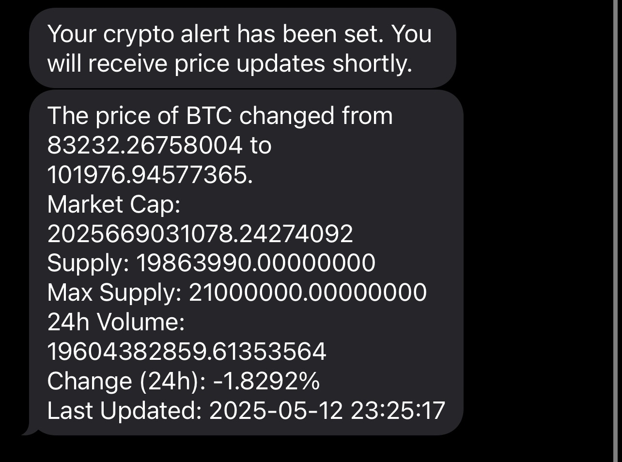Click the -1.8292% change value

[x=266, y=381]
